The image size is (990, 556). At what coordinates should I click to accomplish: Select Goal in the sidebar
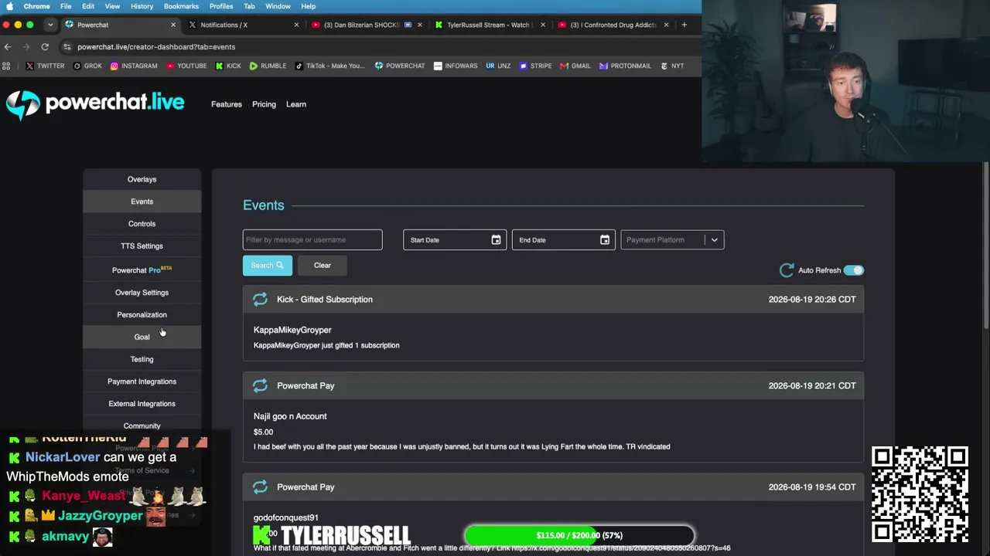click(142, 337)
